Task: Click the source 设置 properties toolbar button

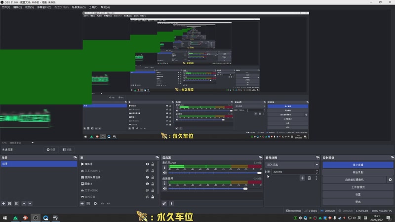Action: point(51,149)
